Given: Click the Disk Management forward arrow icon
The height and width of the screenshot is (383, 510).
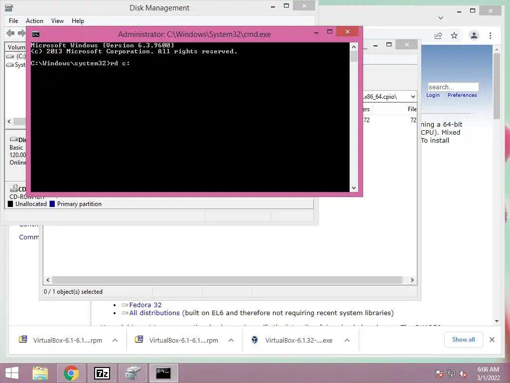Looking at the screenshot, I should tap(21, 33).
